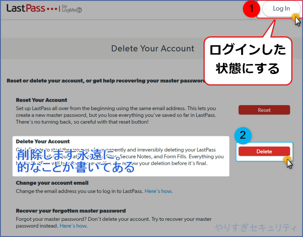Click the Log In button

tap(281, 9)
